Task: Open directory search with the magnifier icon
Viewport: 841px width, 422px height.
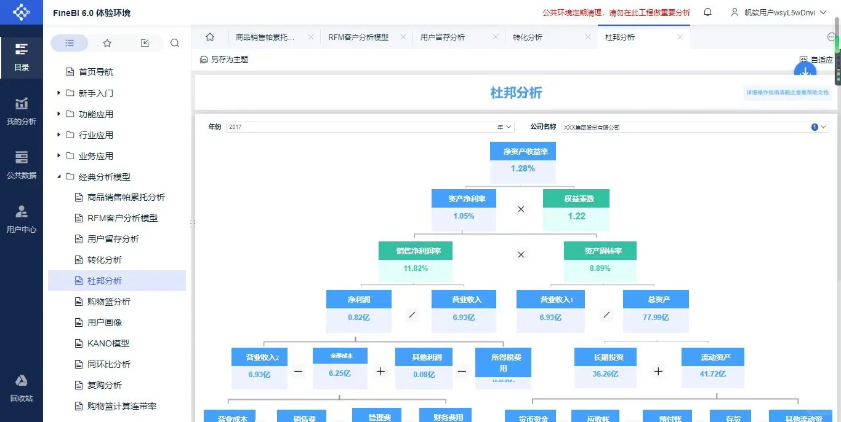Action: click(x=175, y=42)
